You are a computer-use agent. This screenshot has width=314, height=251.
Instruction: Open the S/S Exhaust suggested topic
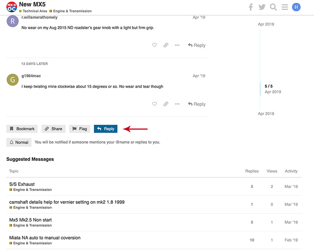click(x=22, y=184)
